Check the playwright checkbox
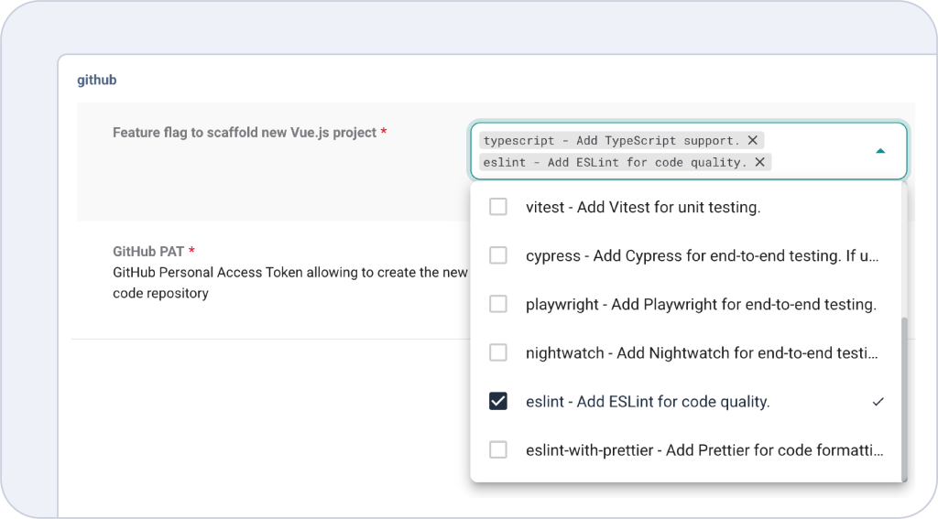Viewport: 938px width, 519px height. tap(497, 304)
